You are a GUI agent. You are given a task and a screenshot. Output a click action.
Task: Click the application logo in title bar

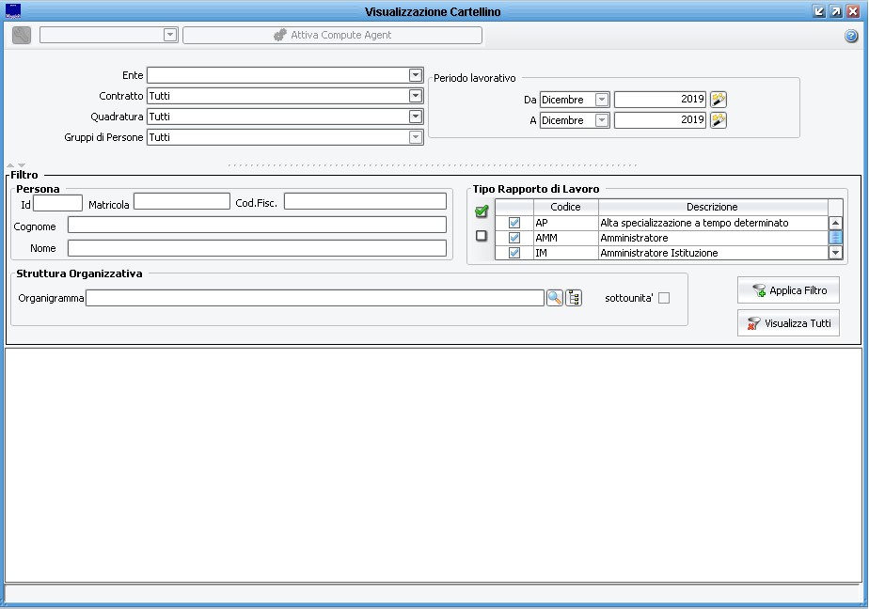click(12, 11)
